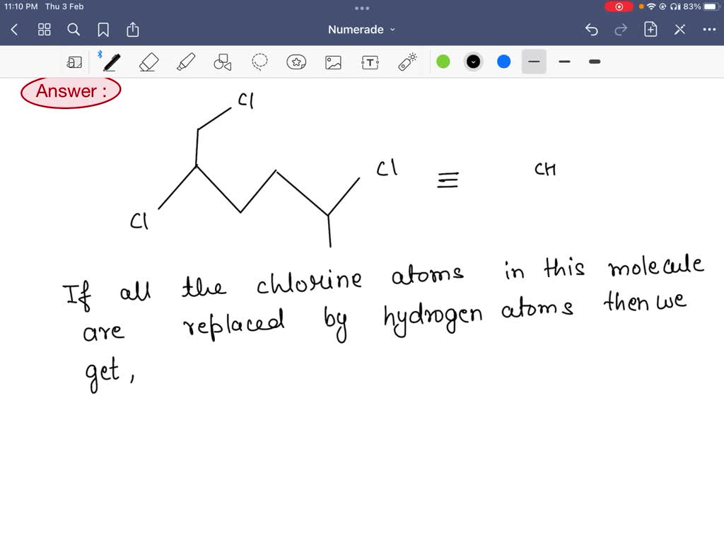
Task: Pick the Highlighter tool
Action: 186,62
